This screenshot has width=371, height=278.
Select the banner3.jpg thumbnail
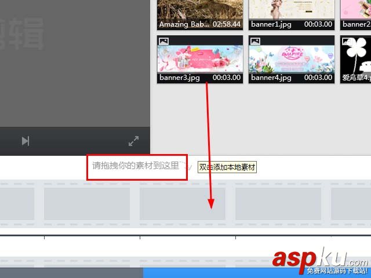pos(200,59)
